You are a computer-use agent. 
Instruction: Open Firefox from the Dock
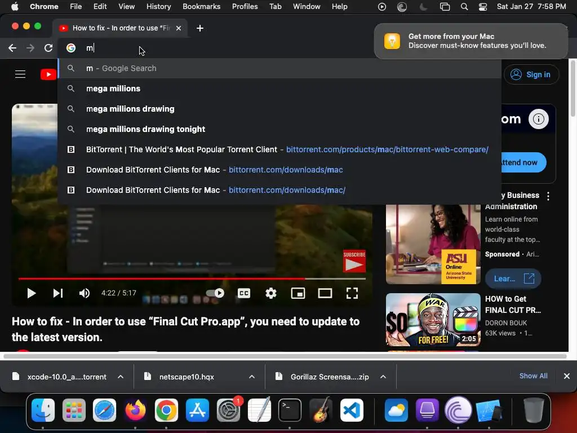pos(135,410)
